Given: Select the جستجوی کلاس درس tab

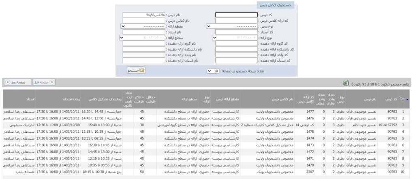Looking at the screenshot, I should coord(275,5).
